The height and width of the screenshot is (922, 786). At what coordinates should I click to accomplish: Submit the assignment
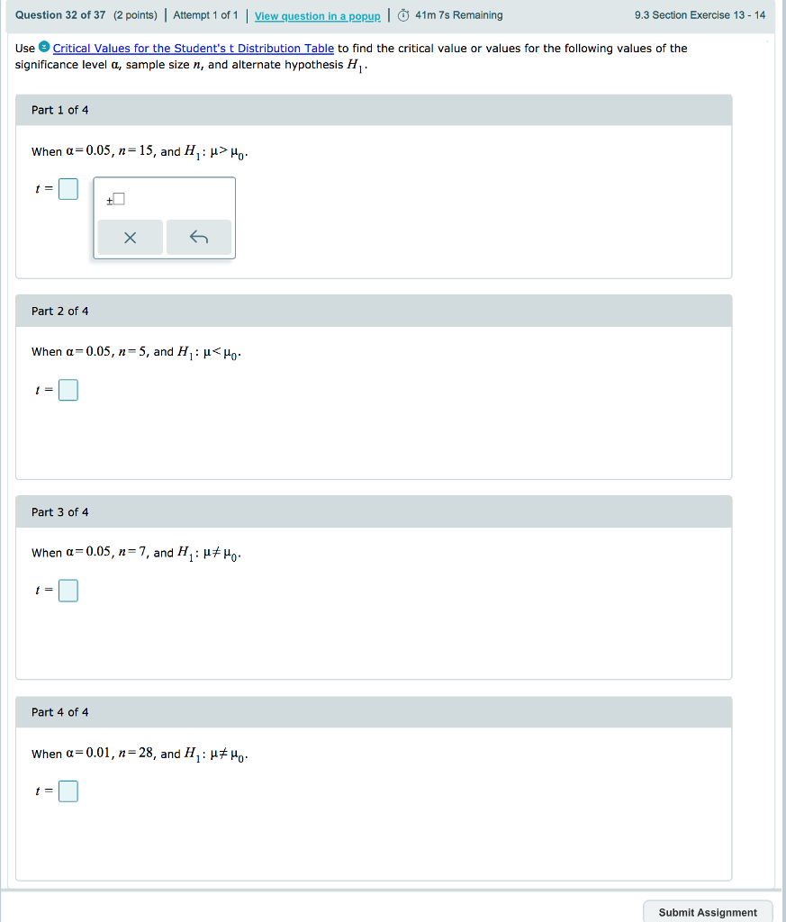[707, 912]
